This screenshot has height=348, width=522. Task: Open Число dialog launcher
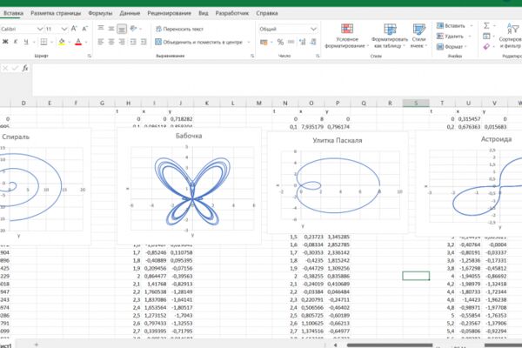[318, 56]
